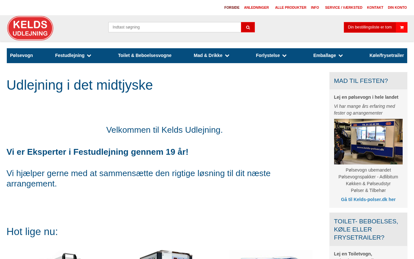This screenshot has height=259, width=414.
Task: Click the 'TOILET- BEBOELSES, KØLE ELLER FRYSETRAILER?' heading
Action: tap(366, 230)
